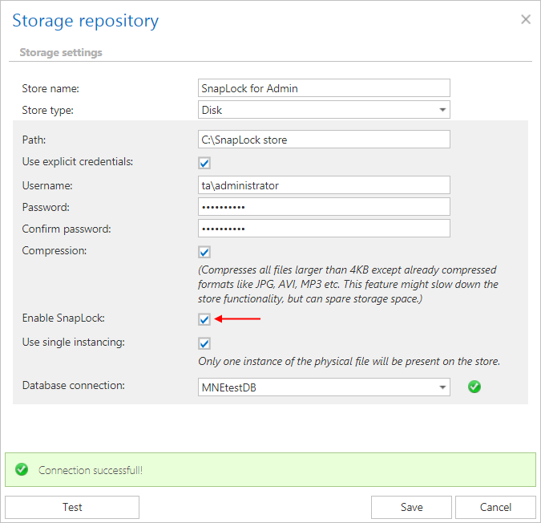Click into the Store name field
The image size is (541, 523).
pyautogui.click(x=324, y=88)
